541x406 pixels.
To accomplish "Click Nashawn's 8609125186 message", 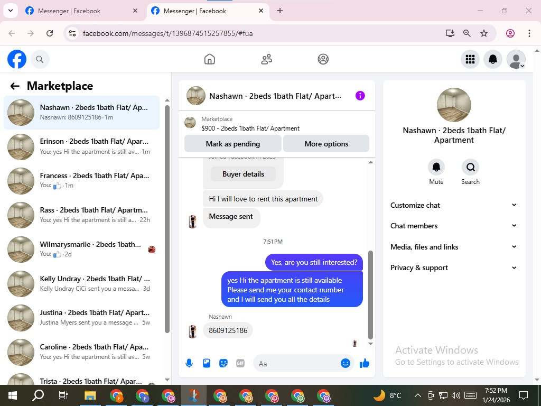I will click(228, 330).
